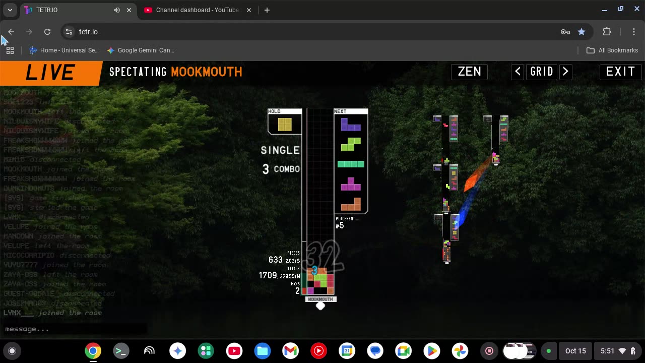Viewport: 645px width, 363px height.
Task: Stop screen recording in the shelf
Action: pos(489,351)
